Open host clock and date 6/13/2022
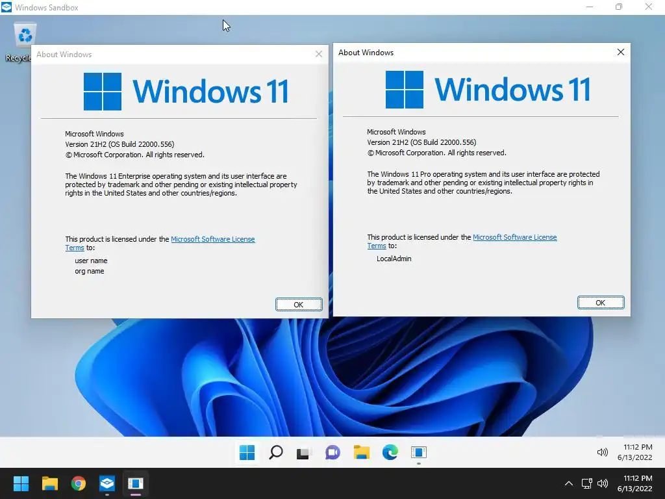665x499 pixels. coord(634,483)
